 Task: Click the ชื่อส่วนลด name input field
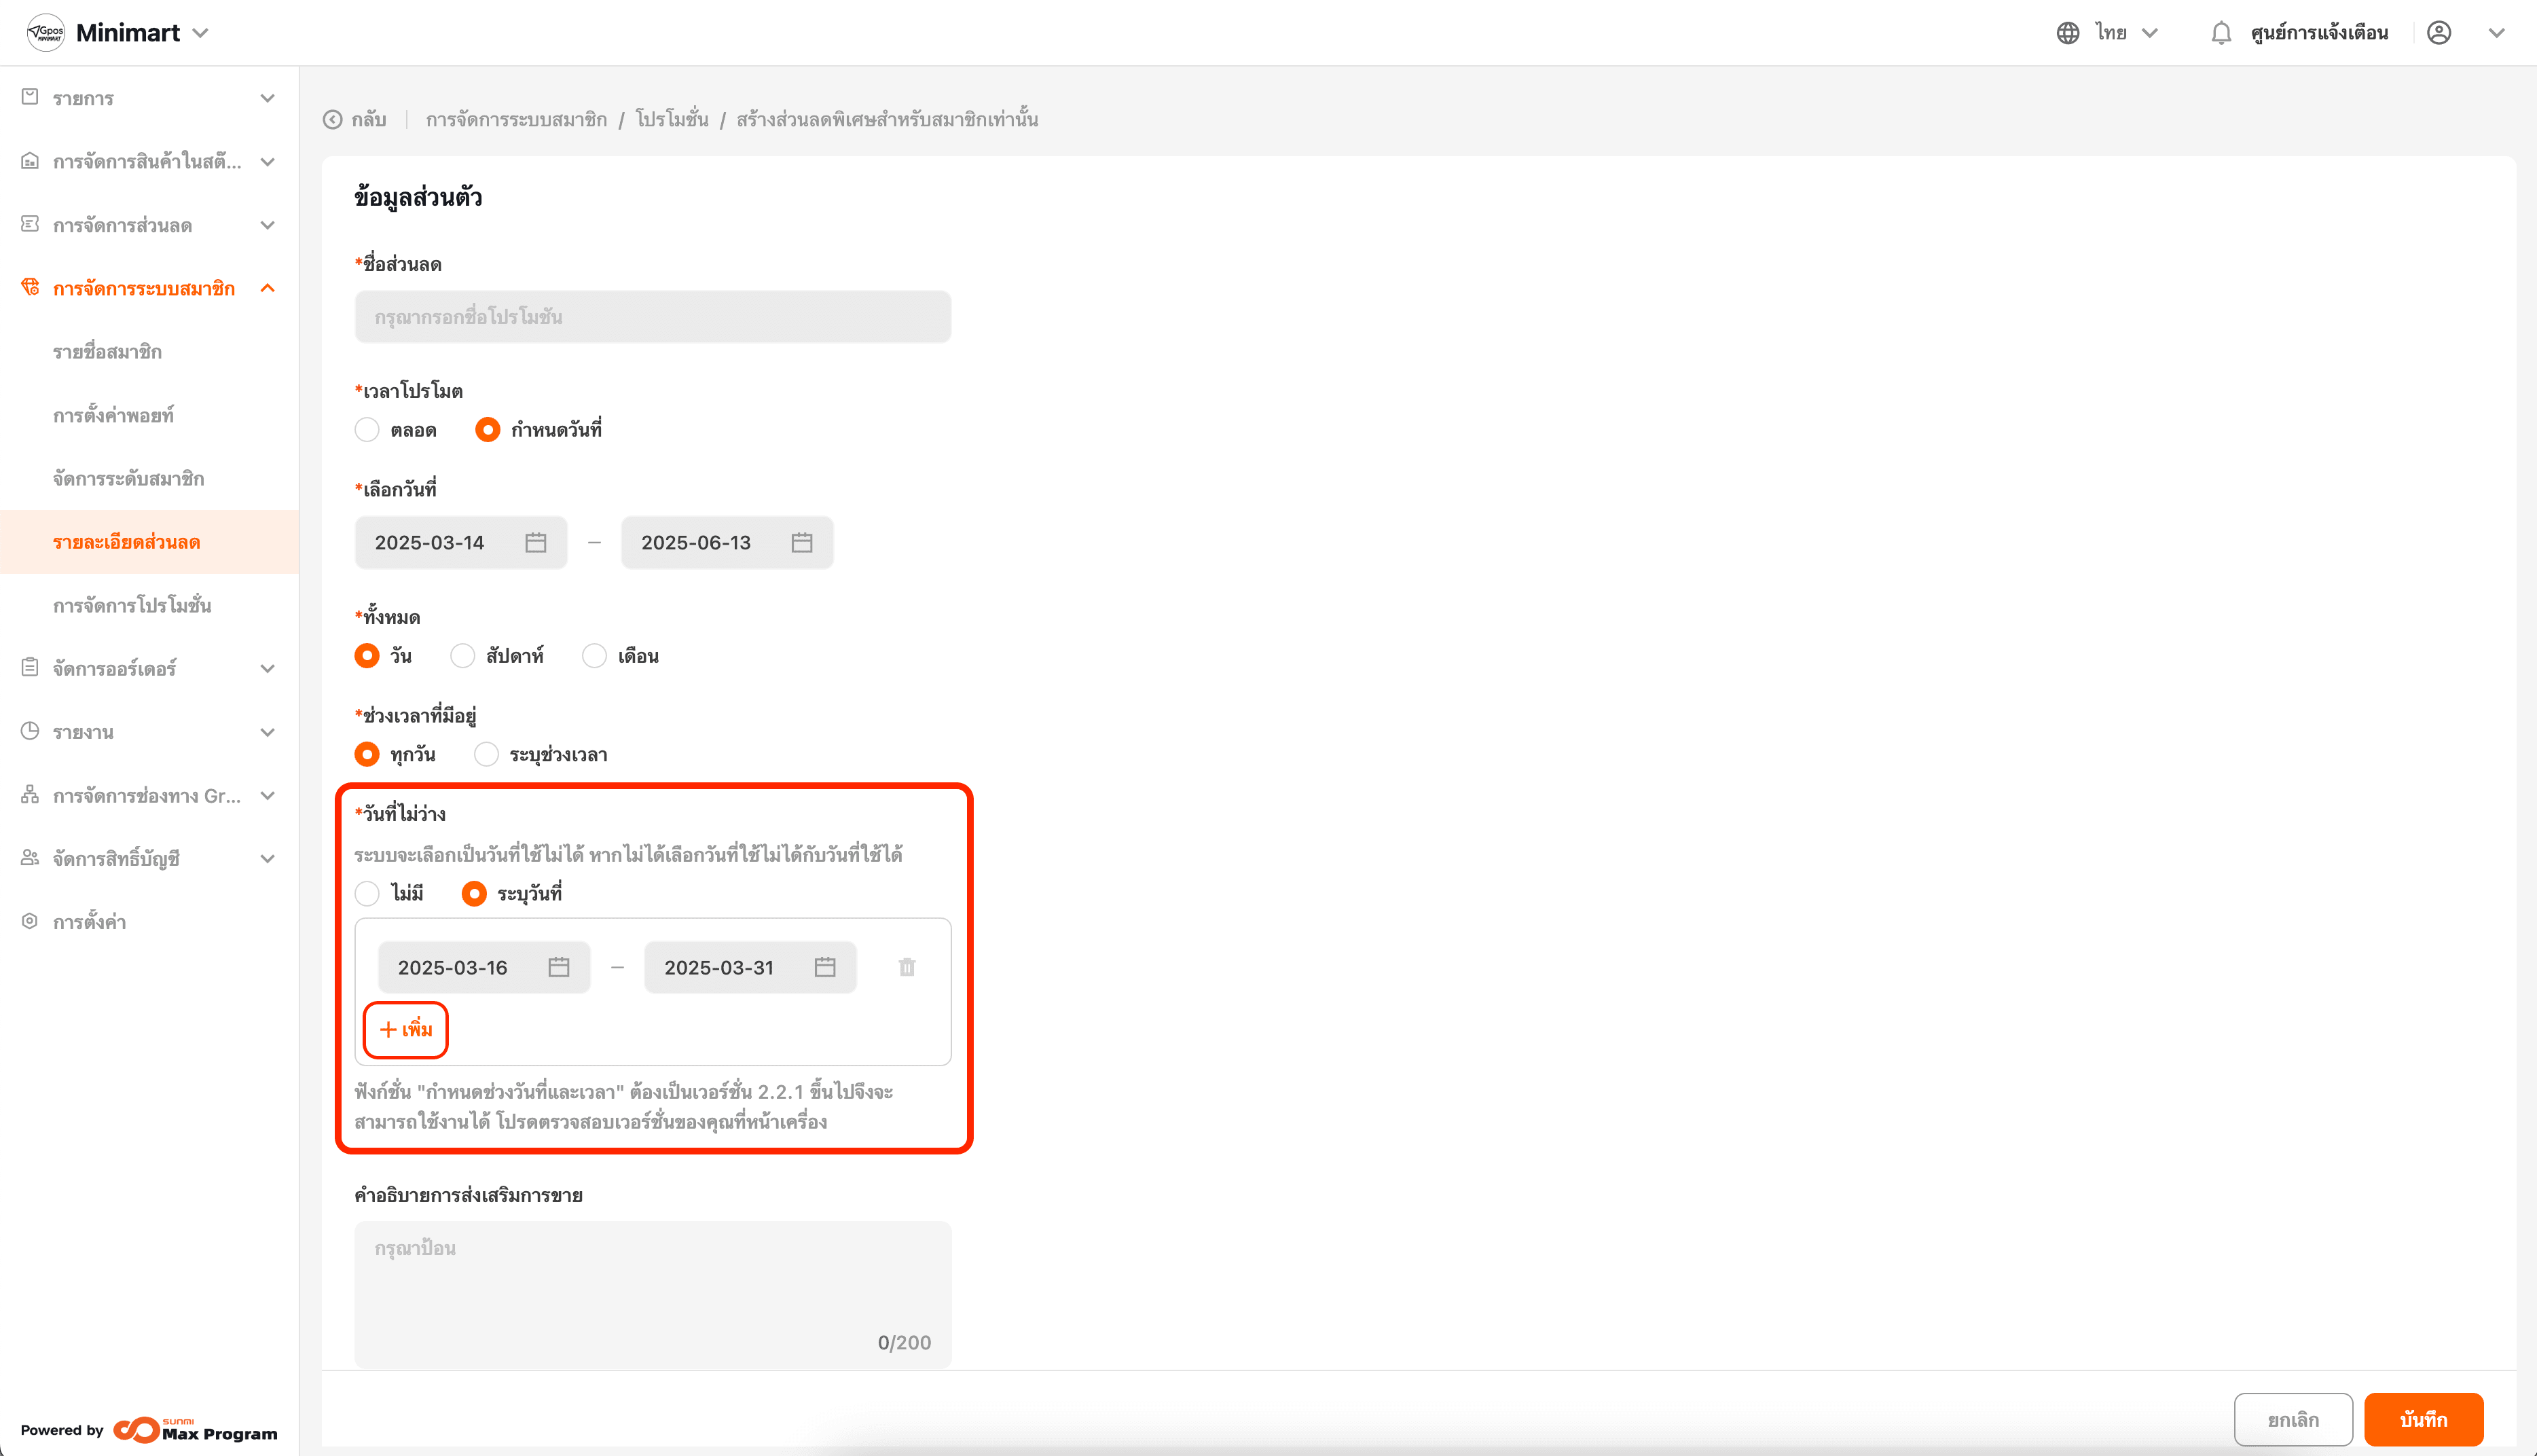click(652, 317)
